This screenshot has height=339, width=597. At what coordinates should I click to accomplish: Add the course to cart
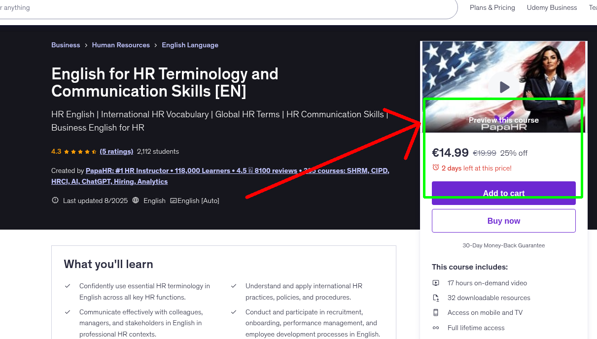pos(503,193)
